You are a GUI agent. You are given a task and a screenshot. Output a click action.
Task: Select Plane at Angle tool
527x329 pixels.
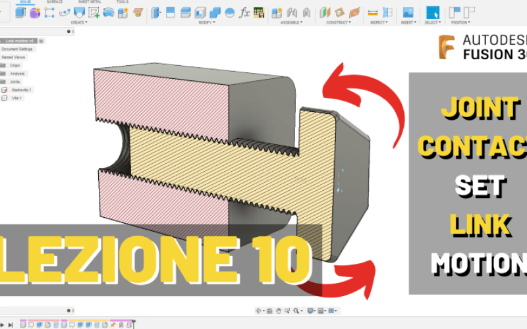[x=339, y=13]
